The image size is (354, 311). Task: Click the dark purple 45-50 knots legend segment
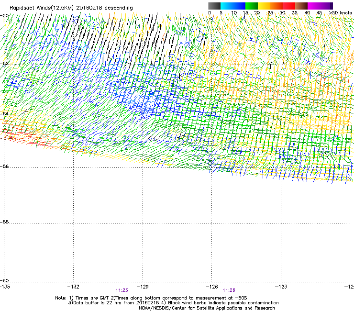click(x=326, y=6)
